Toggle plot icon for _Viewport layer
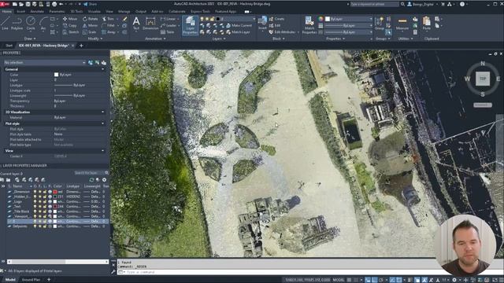504x283 pixels. pos(50,217)
